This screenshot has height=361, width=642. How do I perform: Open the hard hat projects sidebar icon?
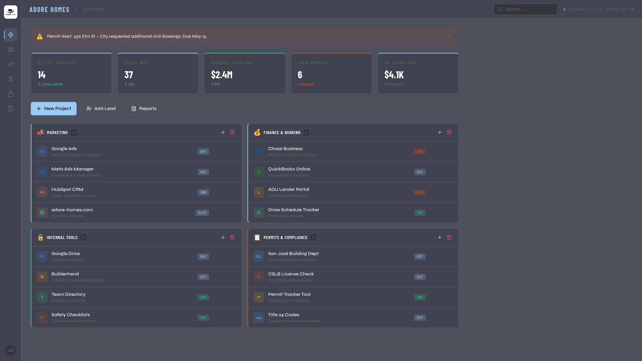[x=11, y=49]
